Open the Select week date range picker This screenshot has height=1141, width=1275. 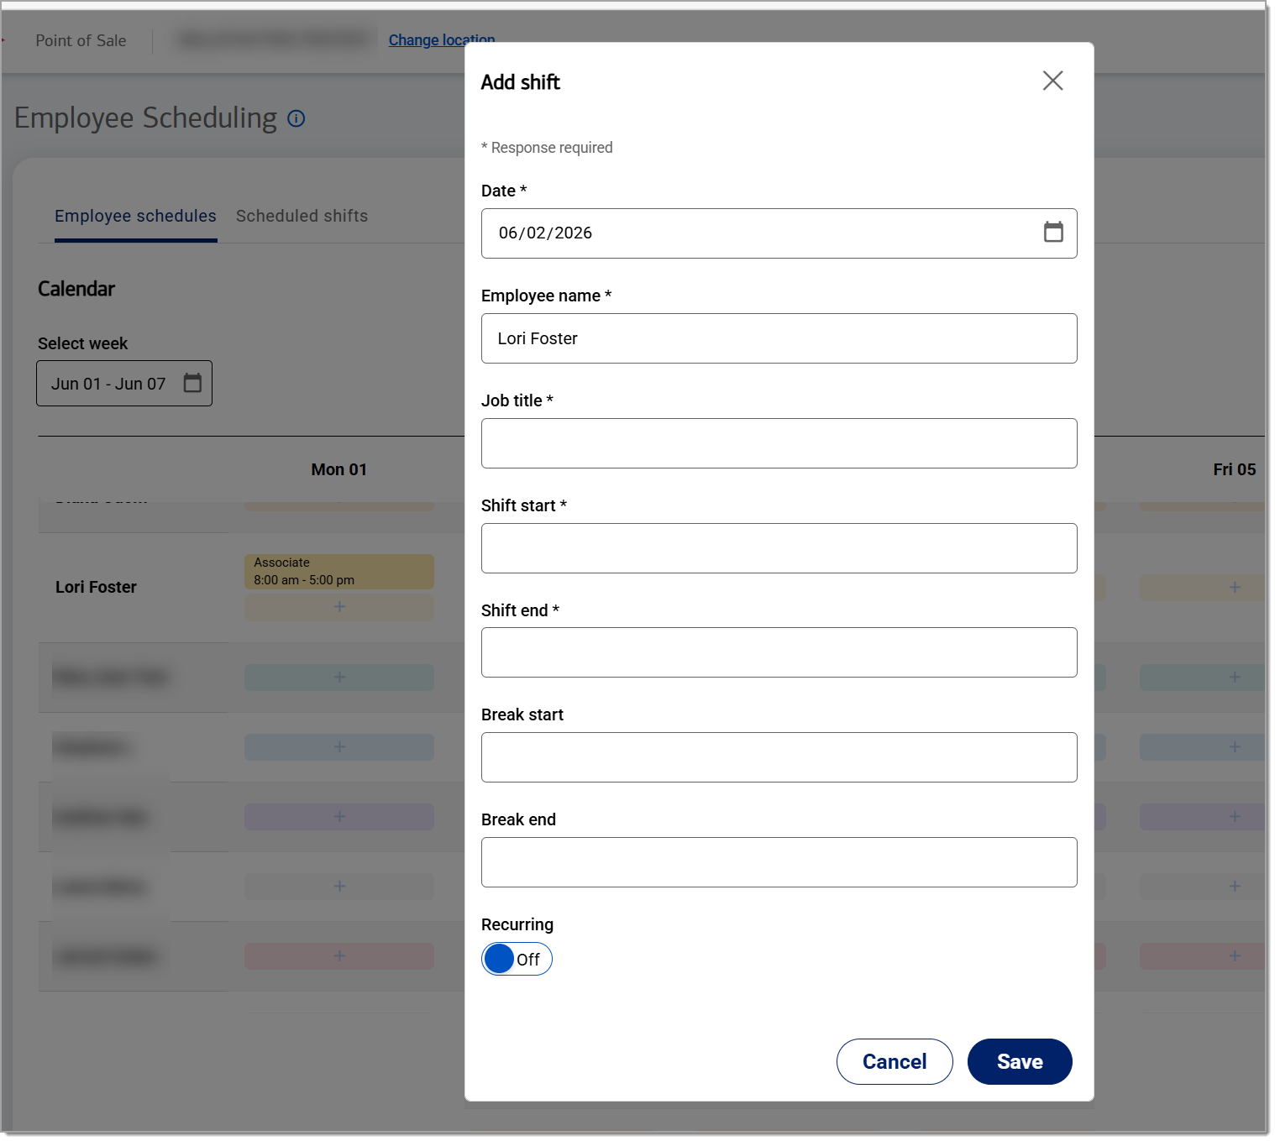coord(124,383)
